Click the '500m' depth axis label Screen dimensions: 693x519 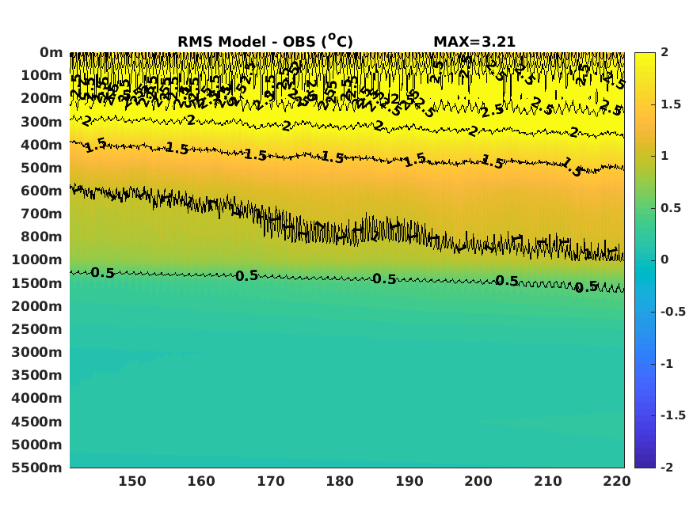click(41, 168)
